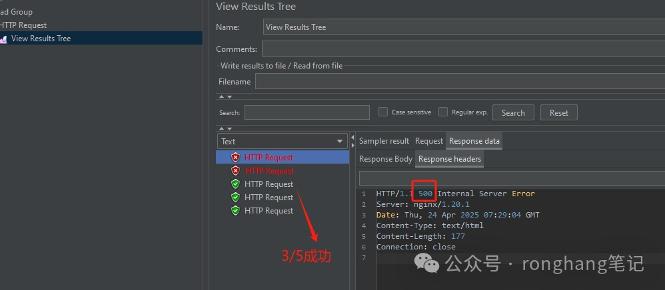Image resolution: width=665 pixels, height=290 pixels.
Task: Click the Search button
Action: tap(512, 113)
